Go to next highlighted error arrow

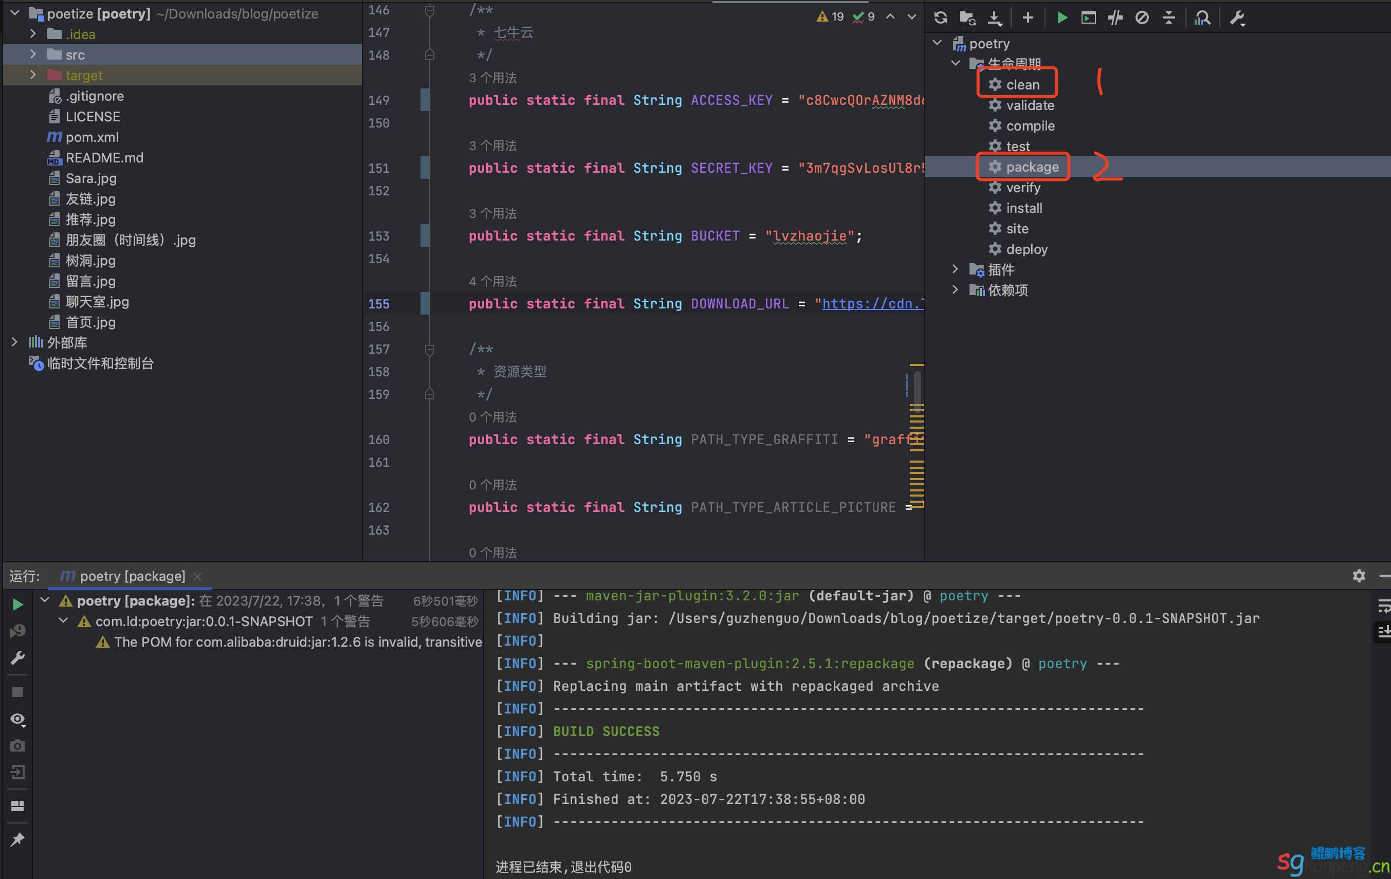[911, 17]
